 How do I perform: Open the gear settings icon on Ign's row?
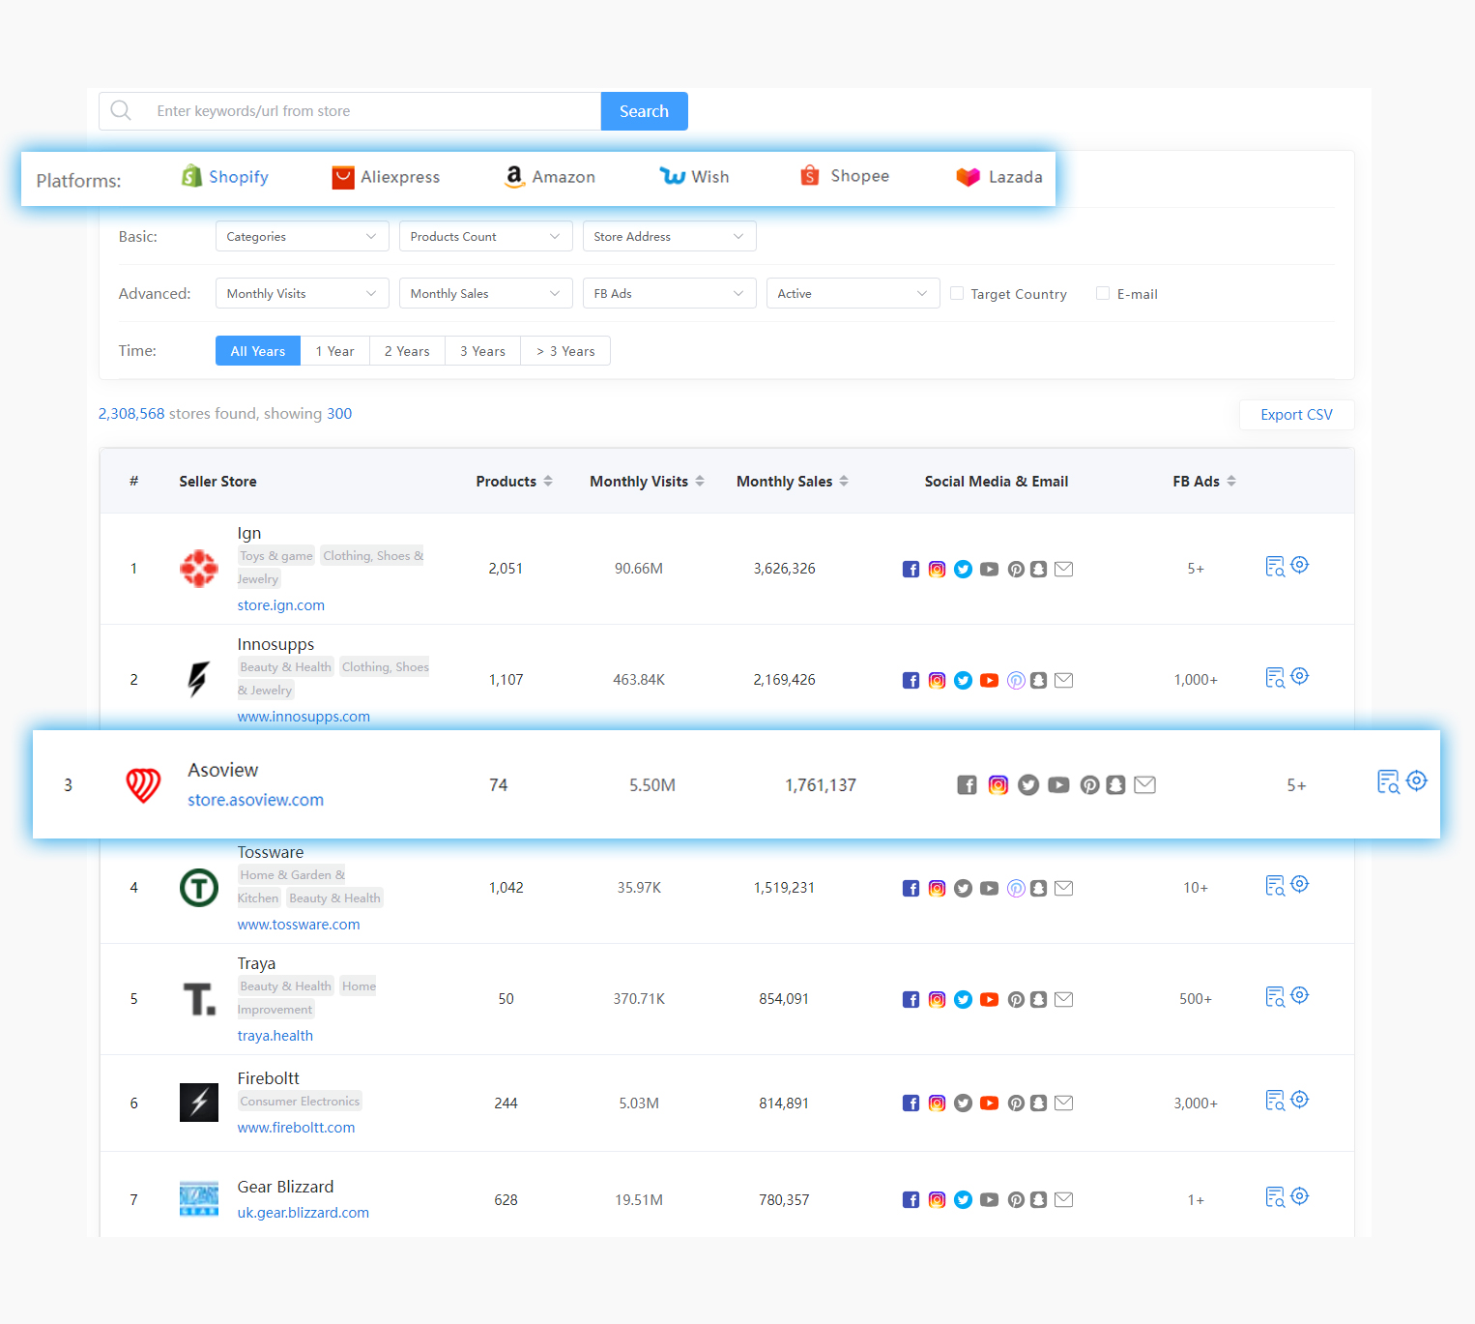[x=1299, y=564]
